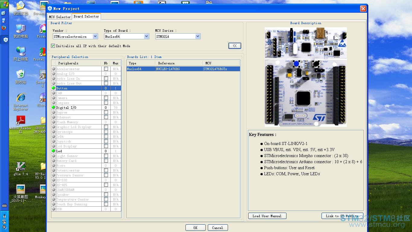This screenshot has width=412, height=232.
Task: Click the << collapse filter button
Action: (235, 46)
